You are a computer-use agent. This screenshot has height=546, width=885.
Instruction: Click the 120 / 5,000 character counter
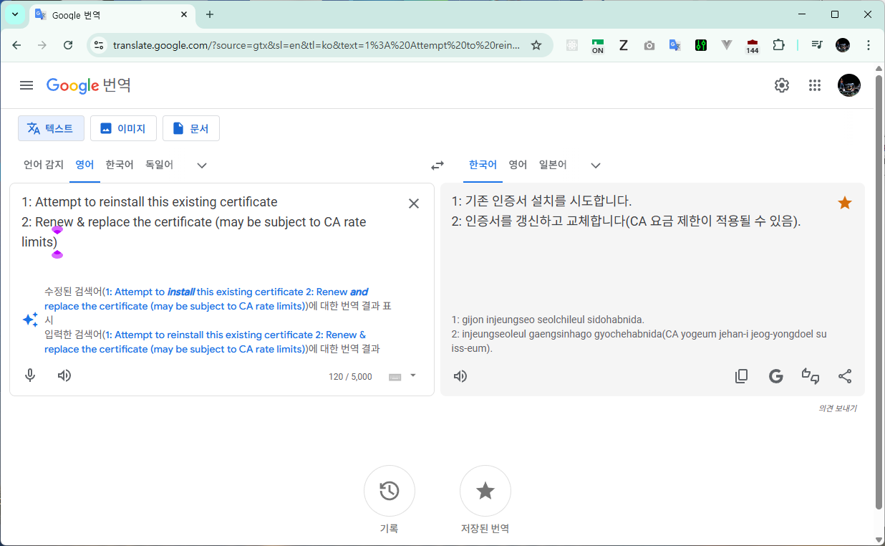tap(350, 377)
